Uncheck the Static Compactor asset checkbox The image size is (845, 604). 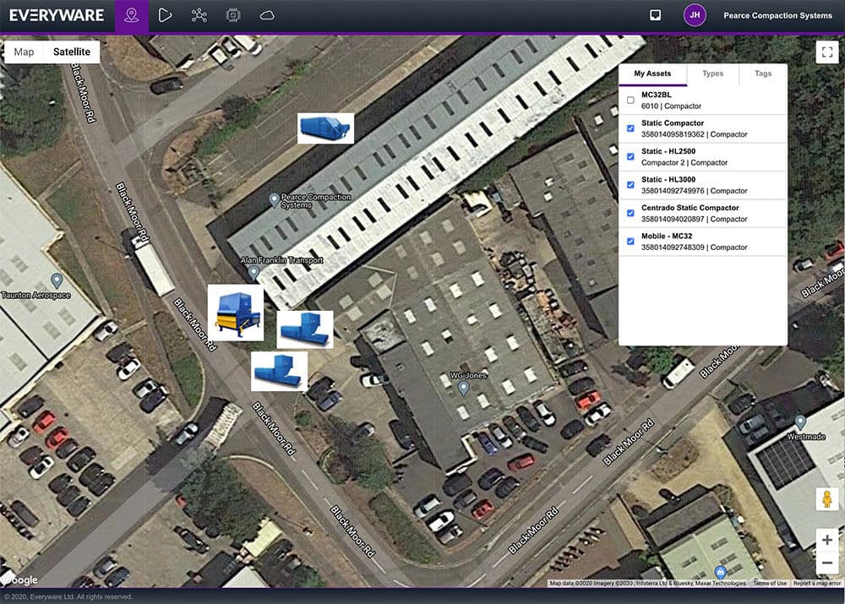[x=630, y=128]
